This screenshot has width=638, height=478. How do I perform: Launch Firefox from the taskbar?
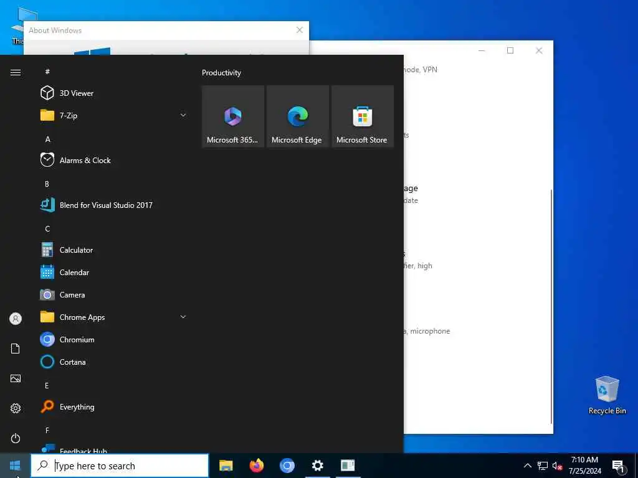pos(256,466)
